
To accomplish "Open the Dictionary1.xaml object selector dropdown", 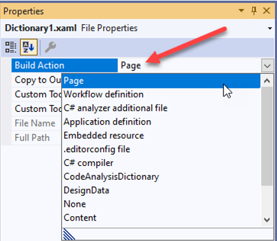I will pyautogui.click(x=270, y=28).
